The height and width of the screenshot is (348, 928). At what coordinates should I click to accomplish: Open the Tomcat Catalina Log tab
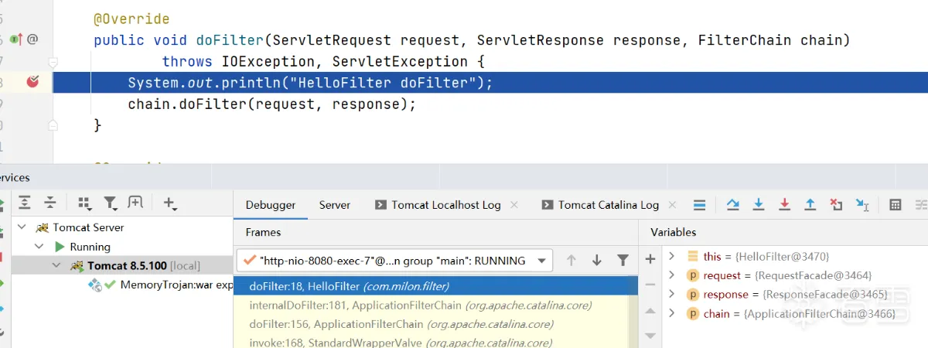pos(608,205)
